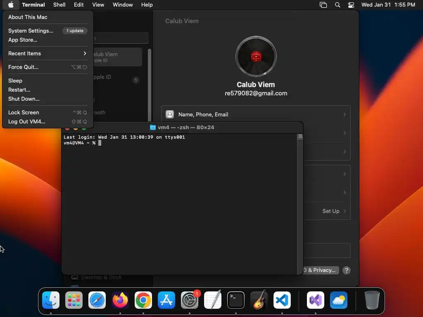Viewport: 423px width, 317px height.
Task: Open the App Store Dock icon
Action: coord(166,300)
